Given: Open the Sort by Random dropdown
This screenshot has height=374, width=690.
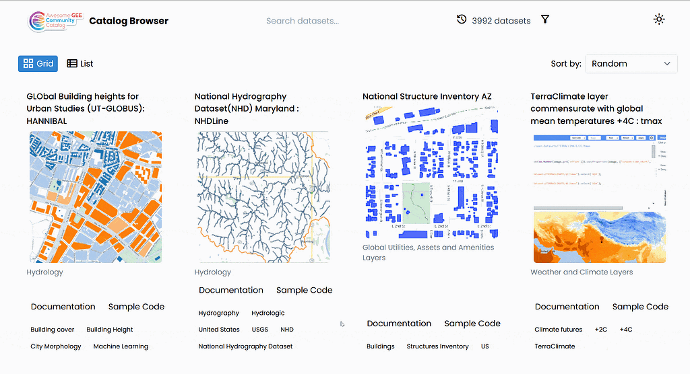Looking at the screenshot, I should (631, 64).
